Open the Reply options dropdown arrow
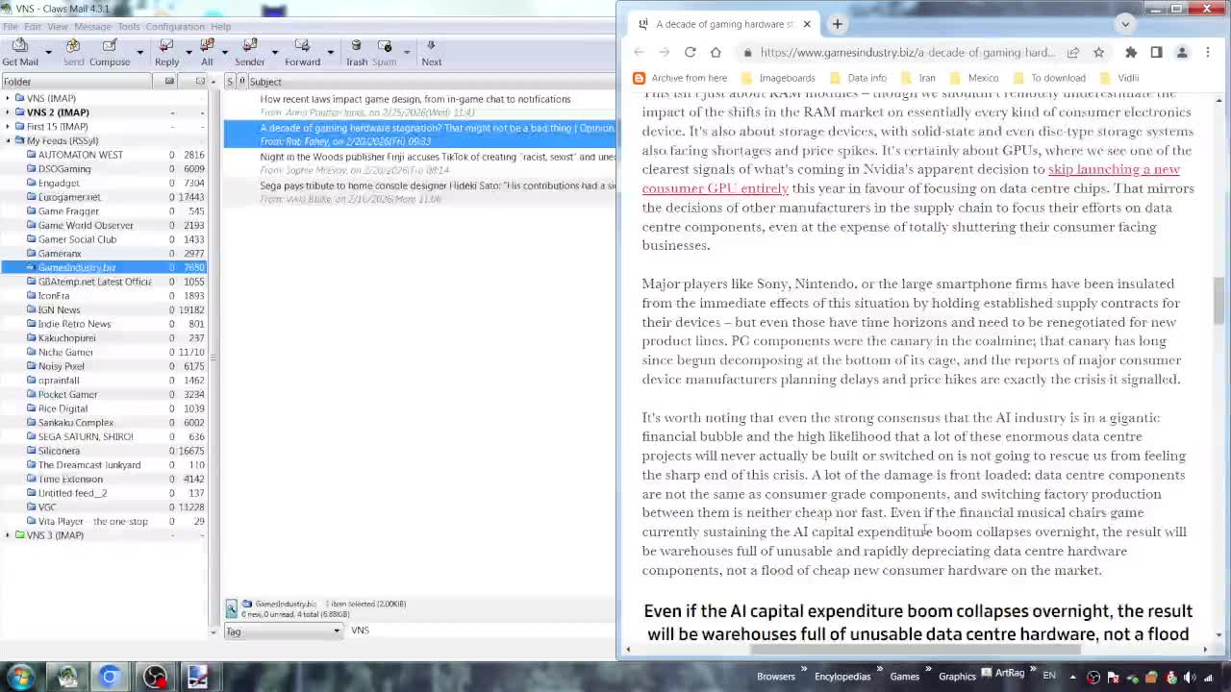 pyautogui.click(x=188, y=52)
